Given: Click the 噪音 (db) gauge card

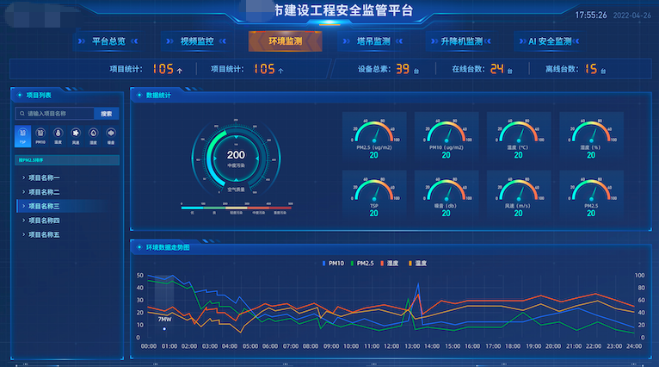Looking at the screenshot, I should pos(447,194).
